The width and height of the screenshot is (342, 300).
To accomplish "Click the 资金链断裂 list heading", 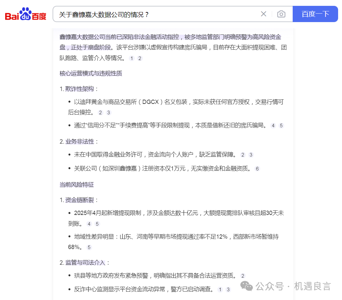I will click(79, 200).
